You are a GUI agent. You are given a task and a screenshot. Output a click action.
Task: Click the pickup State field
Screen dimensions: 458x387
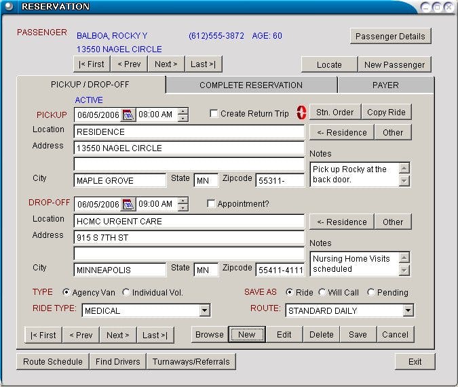(206, 180)
